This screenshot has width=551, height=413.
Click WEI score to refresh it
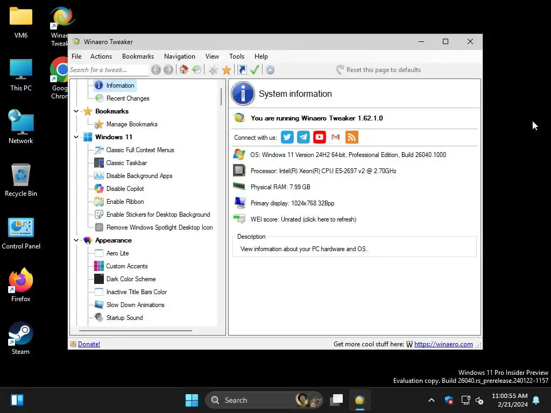(303, 219)
